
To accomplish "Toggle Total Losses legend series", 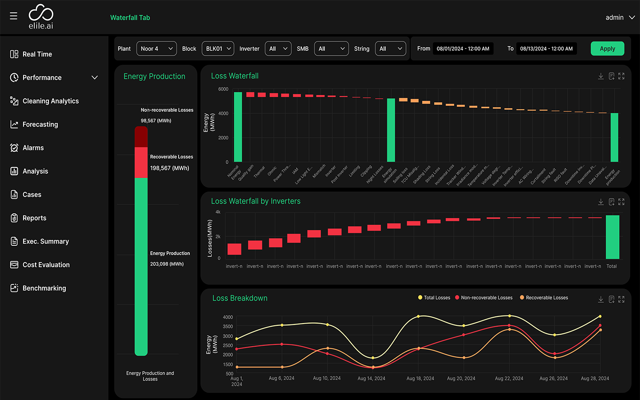I will [x=434, y=298].
